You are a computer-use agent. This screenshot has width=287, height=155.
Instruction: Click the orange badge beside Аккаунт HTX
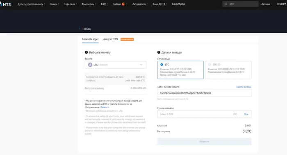pos(127,39)
